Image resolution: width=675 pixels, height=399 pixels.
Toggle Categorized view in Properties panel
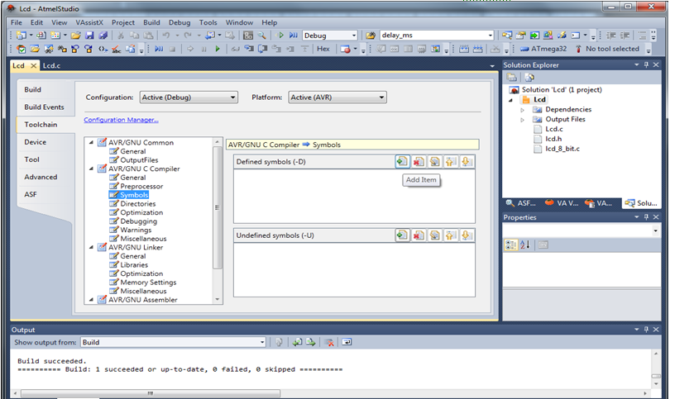(x=511, y=245)
